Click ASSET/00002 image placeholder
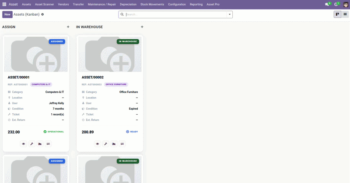This screenshot has height=183, width=350. 110,54
